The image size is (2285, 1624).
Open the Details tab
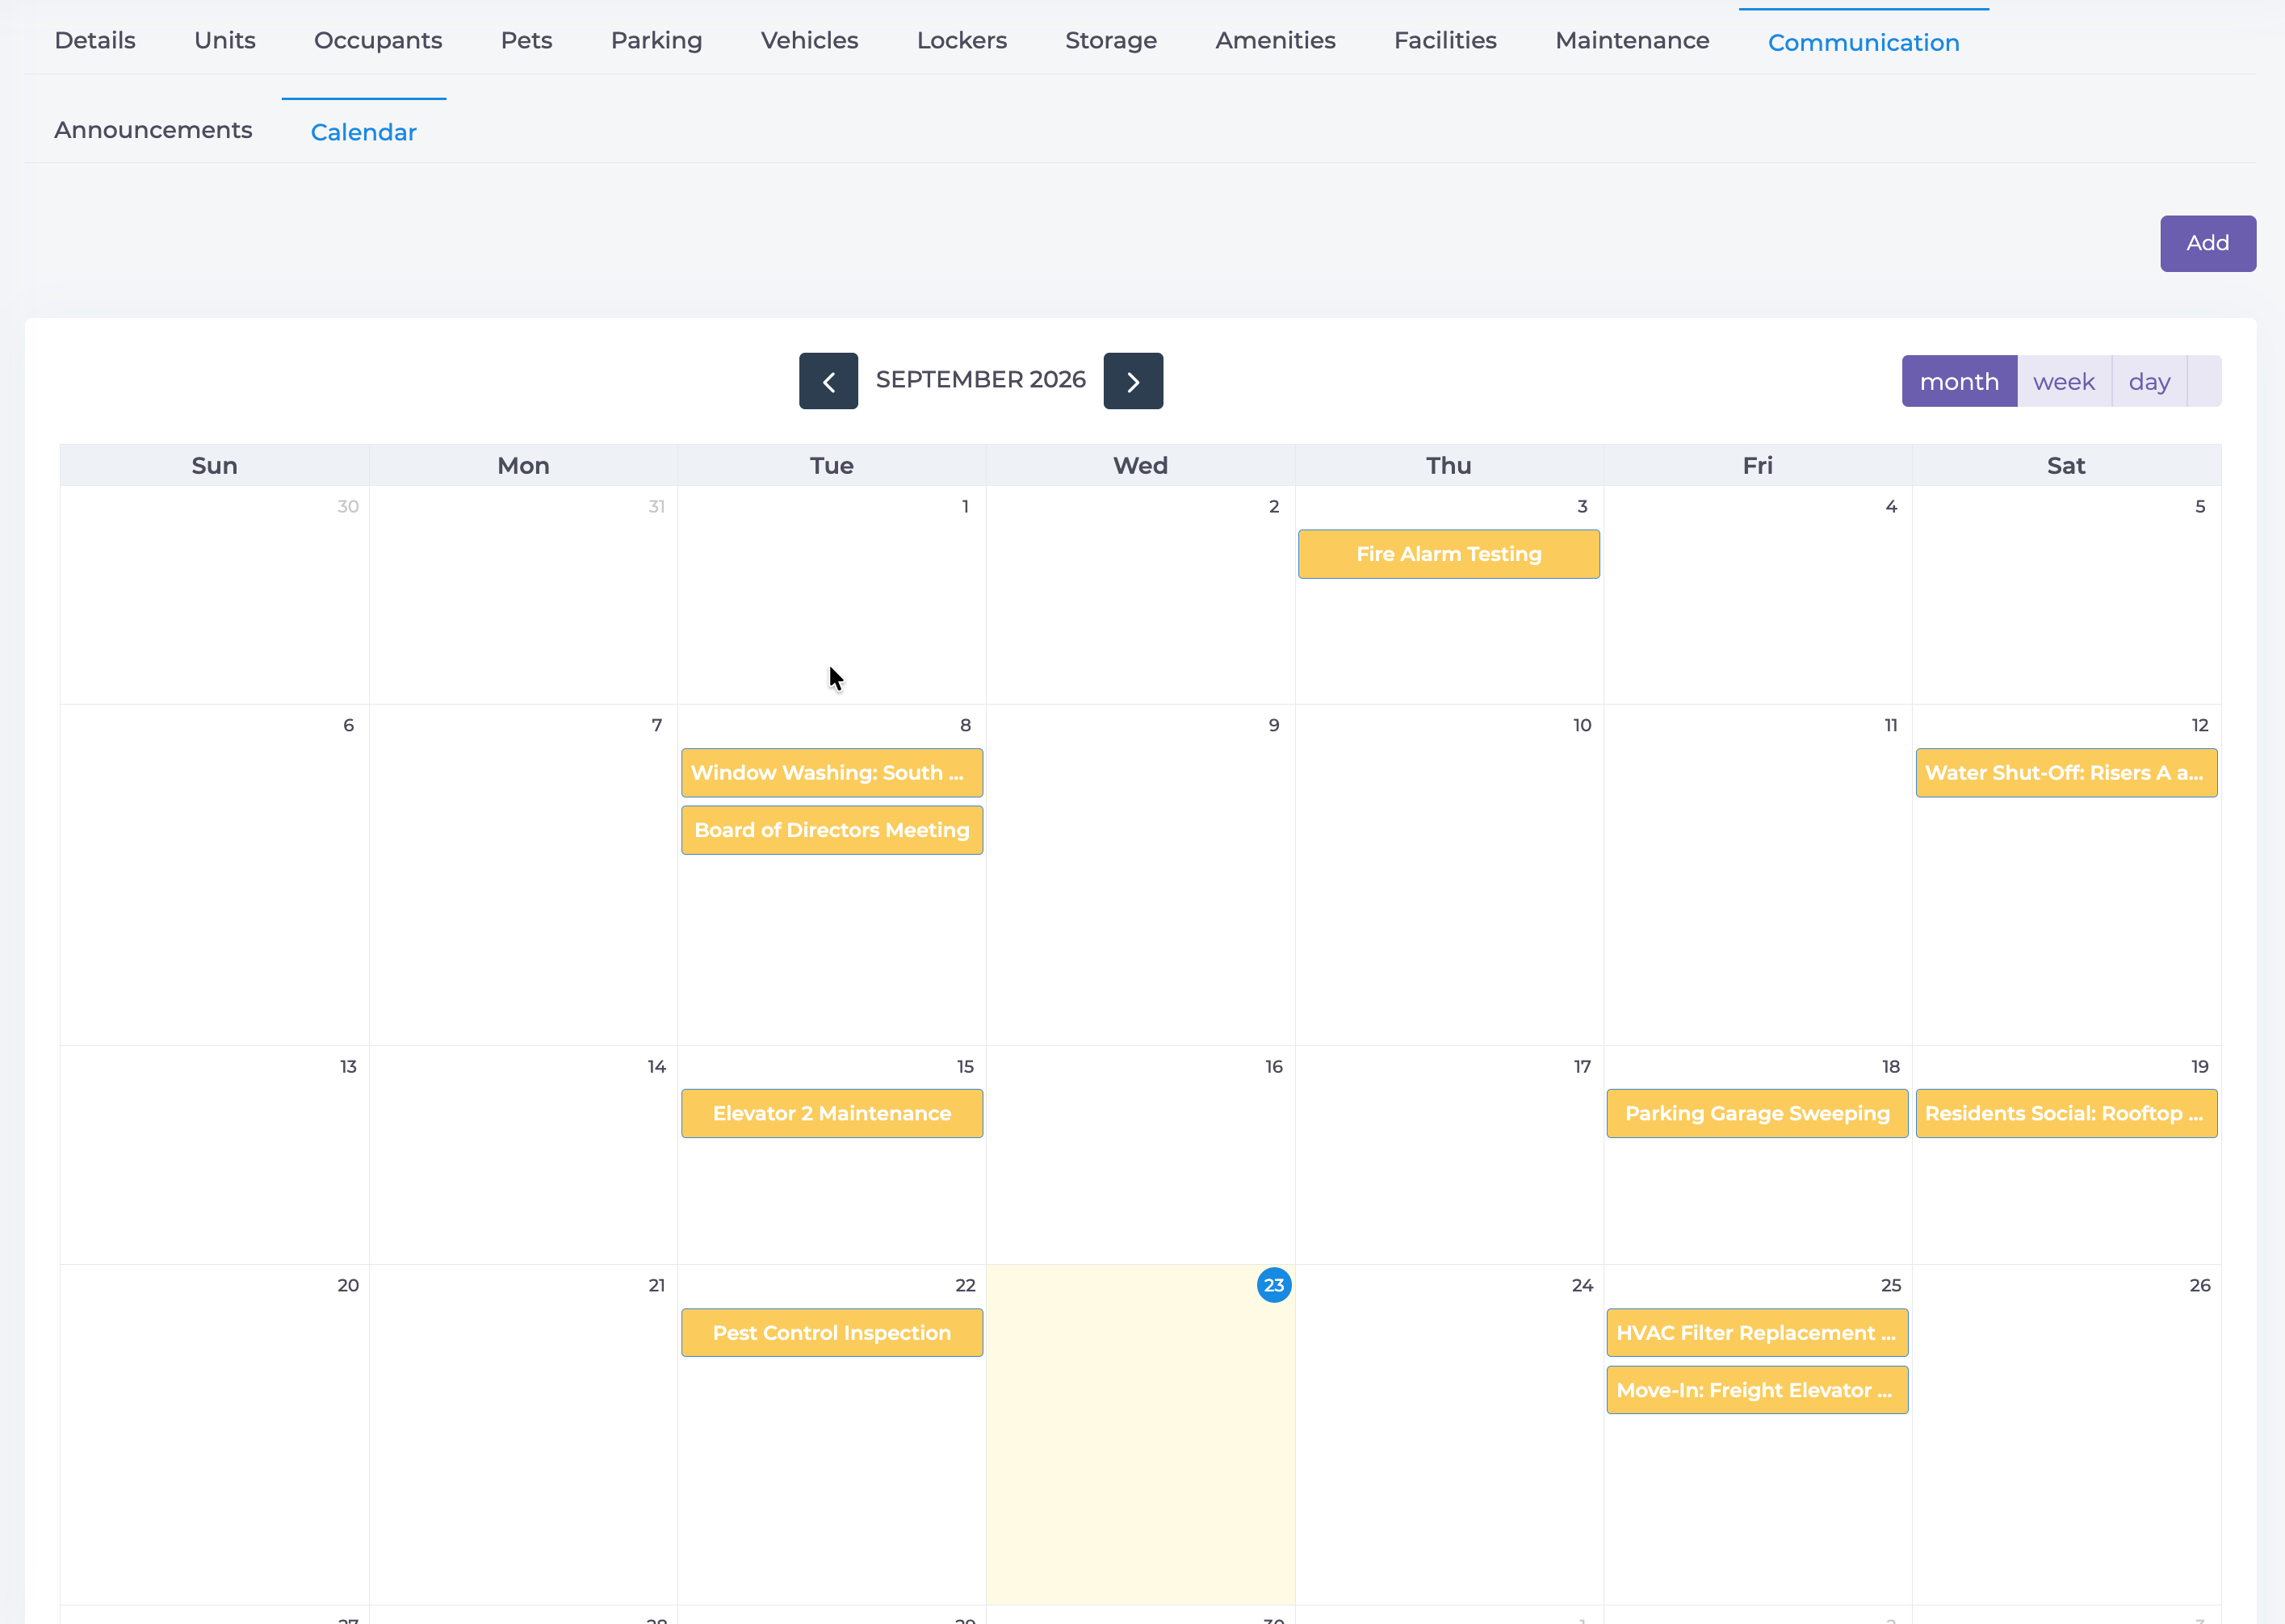pos(95,41)
